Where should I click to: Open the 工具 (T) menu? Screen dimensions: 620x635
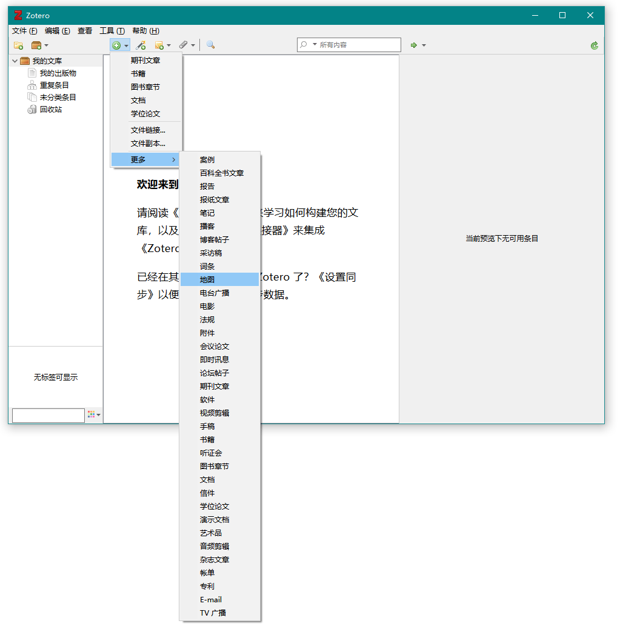112,31
